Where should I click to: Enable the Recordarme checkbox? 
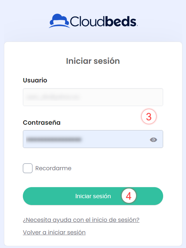click(28, 168)
